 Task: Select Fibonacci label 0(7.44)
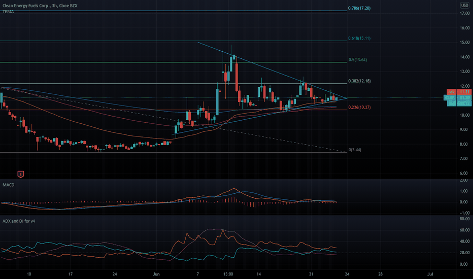(x=355, y=150)
